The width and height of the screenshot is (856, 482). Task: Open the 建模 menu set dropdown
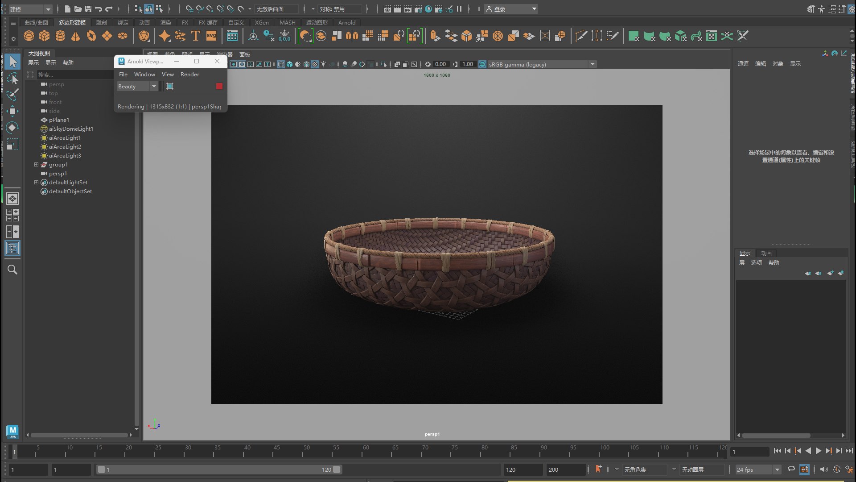click(x=30, y=9)
